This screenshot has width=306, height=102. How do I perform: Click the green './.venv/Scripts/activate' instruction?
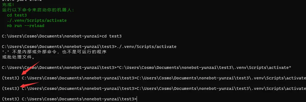(37, 20)
